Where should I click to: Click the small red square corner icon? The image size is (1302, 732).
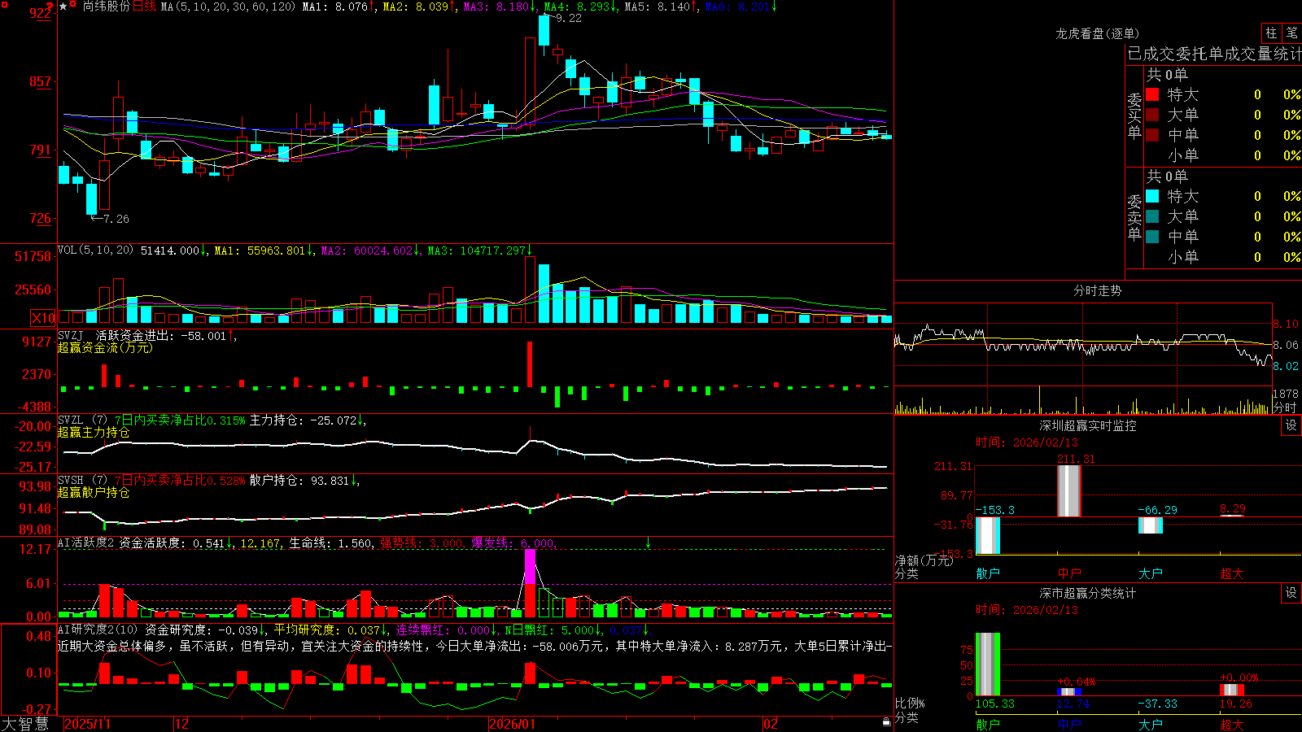pyautogui.click(x=5, y=4)
